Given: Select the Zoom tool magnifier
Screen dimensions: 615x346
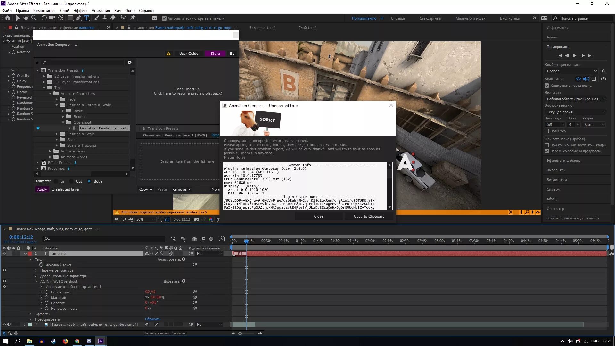Looking at the screenshot, I should [x=34, y=18].
